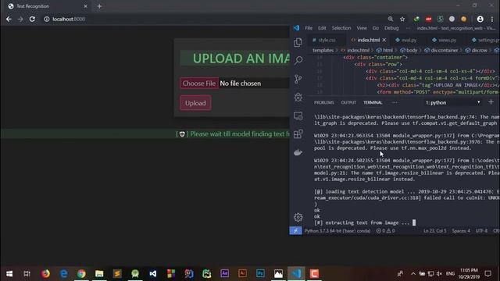The width and height of the screenshot is (500, 281).
Task: Open Chrome three-dot menu
Action: coord(492,19)
